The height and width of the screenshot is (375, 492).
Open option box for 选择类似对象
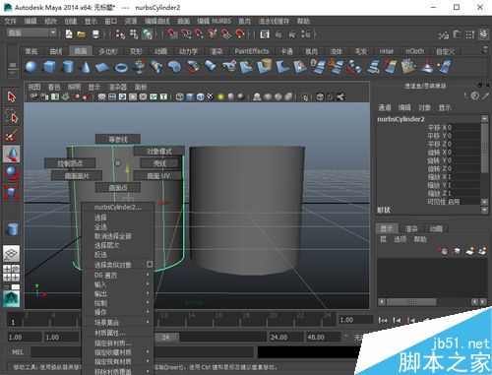coord(150,264)
